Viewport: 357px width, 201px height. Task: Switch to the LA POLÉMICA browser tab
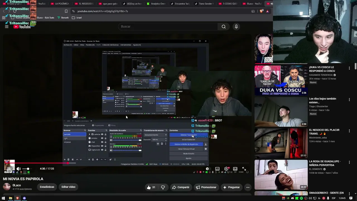[x=59, y=4]
